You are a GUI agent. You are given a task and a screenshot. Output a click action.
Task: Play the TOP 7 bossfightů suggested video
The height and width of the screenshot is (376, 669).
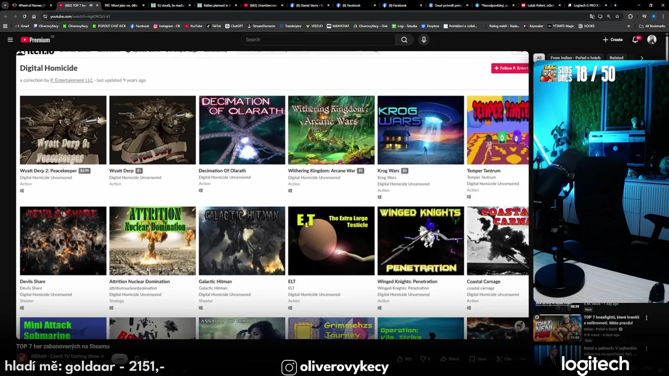coord(557,327)
